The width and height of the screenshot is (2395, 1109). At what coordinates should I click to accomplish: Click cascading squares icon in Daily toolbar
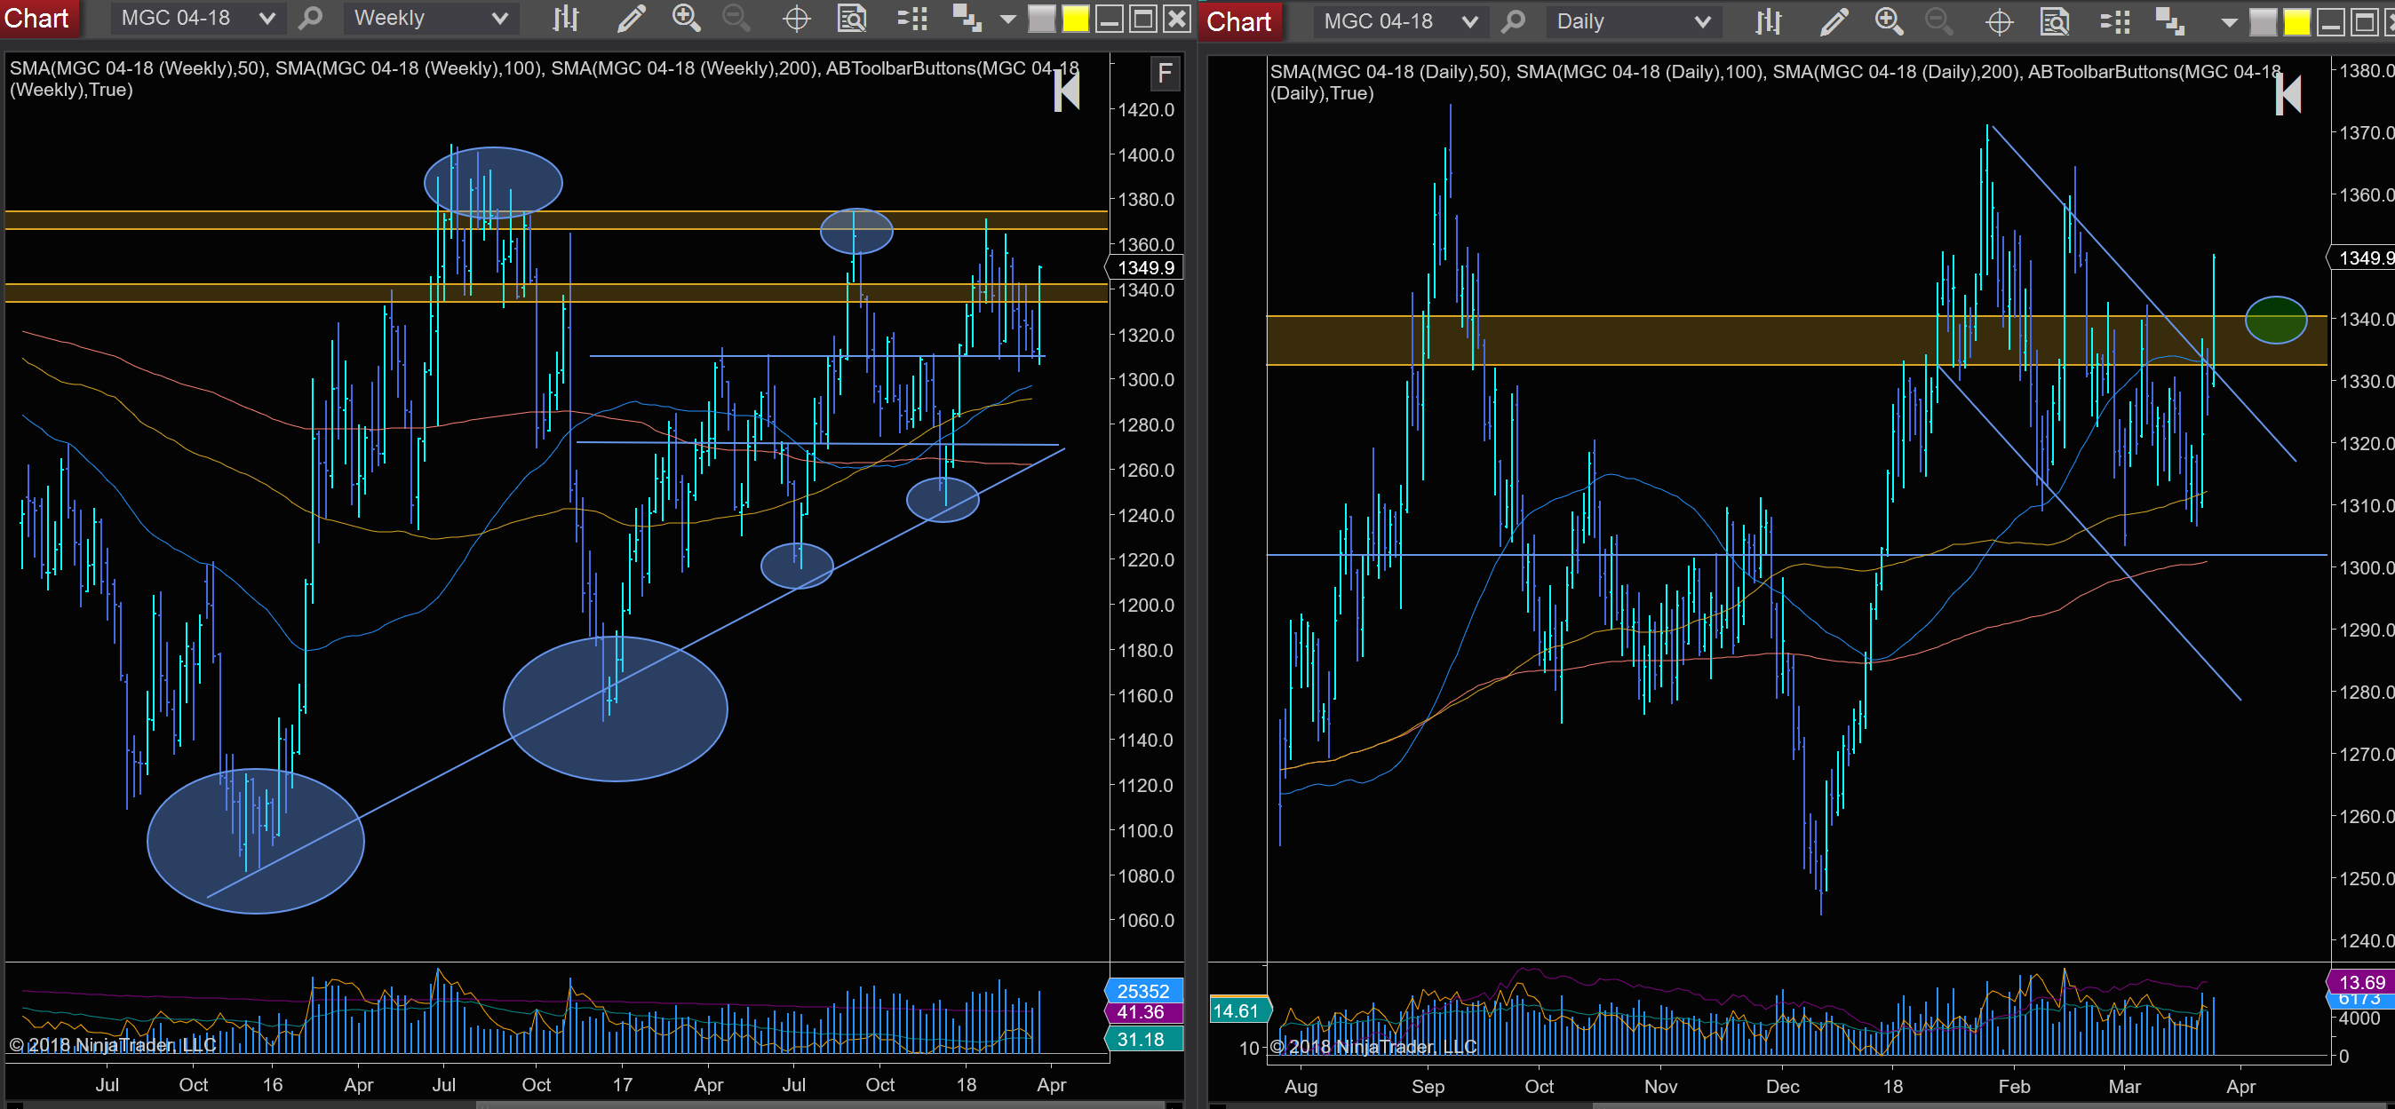coord(2169,22)
